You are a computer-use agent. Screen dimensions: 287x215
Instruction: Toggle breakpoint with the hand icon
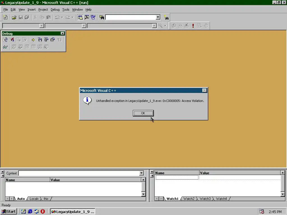[x=206, y=25]
